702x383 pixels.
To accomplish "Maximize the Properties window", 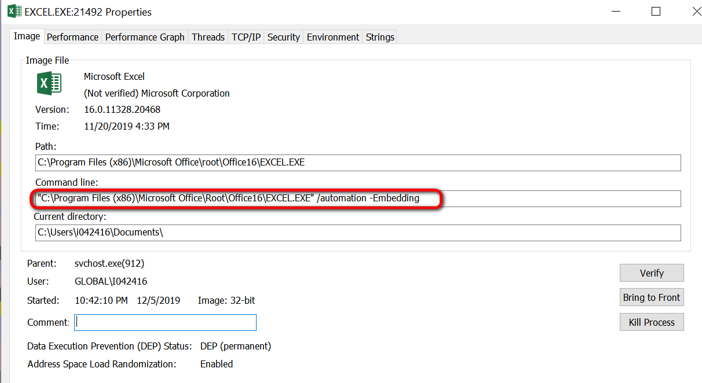I will pos(656,12).
